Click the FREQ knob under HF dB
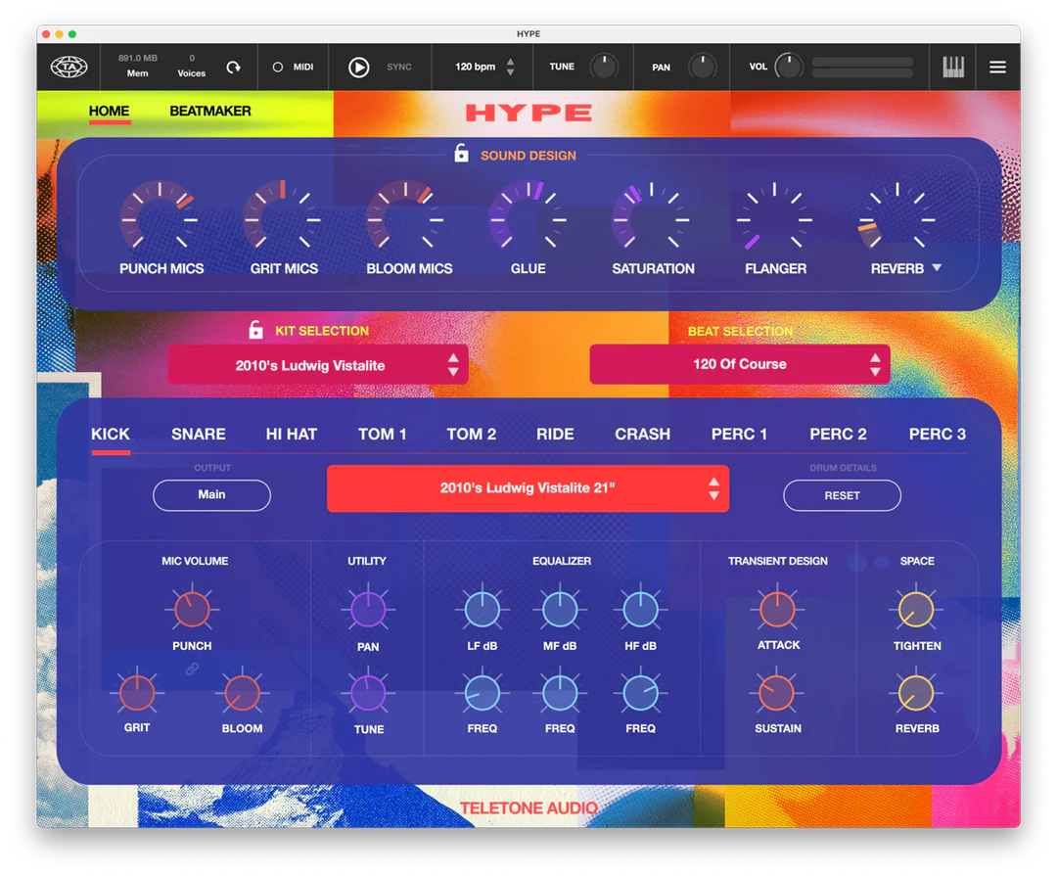The height and width of the screenshot is (876, 1057). pos(640,693)
